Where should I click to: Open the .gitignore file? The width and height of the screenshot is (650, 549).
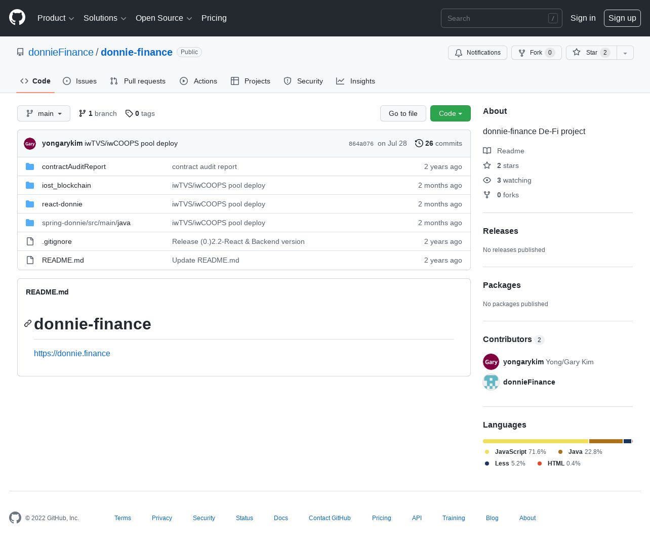[57, 241]
